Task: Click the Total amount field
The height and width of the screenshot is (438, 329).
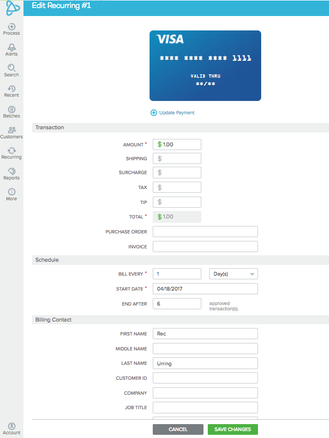Action: point(177,217)
